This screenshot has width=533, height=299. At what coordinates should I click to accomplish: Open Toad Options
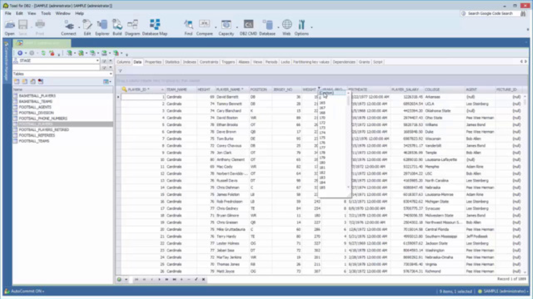301,24
